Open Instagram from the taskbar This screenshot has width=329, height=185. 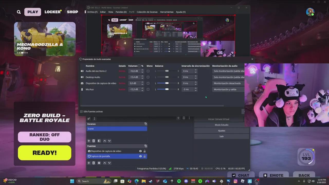(x=235, y=181)
